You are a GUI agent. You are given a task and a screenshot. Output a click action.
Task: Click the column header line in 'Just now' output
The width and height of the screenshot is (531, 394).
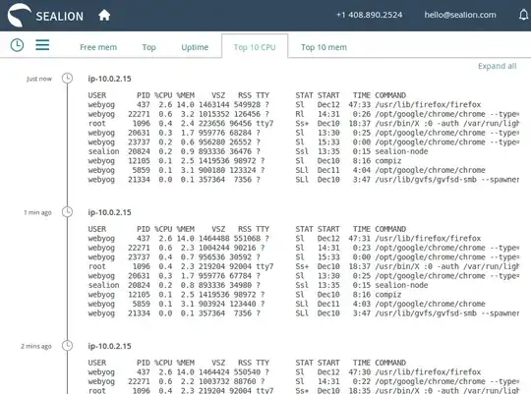[x=247, y=95]
